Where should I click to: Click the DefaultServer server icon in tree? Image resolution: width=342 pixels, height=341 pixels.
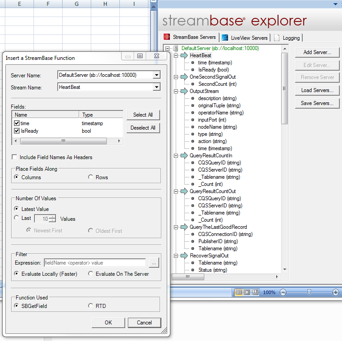click(176, 48)
